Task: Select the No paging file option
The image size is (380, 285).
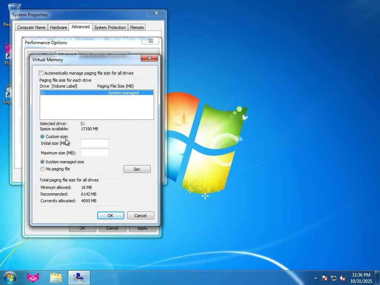Action: click(42, 169)
